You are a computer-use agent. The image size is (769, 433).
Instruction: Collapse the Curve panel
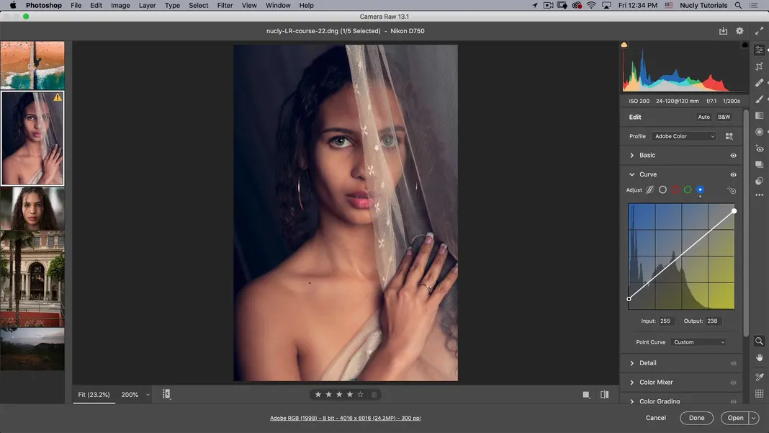(631, 174)
